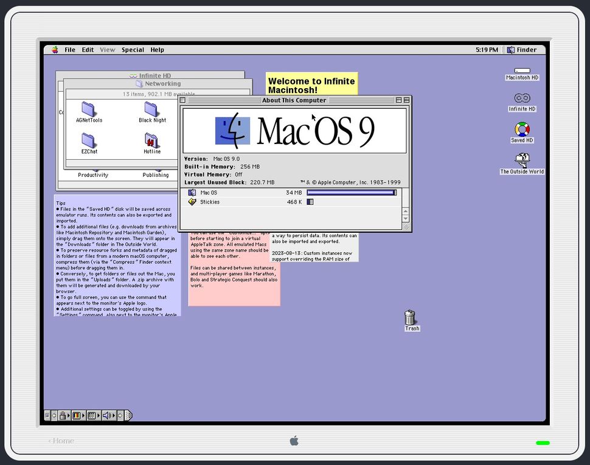Image resolution: width=590 pixels, height=465 pixels.
Task: Open the Trash
Action: [411, 317]
